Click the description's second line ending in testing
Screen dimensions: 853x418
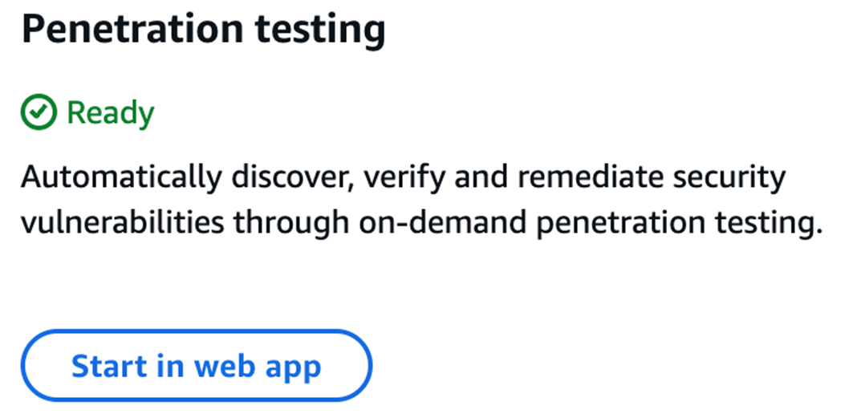tap(422, 223)
